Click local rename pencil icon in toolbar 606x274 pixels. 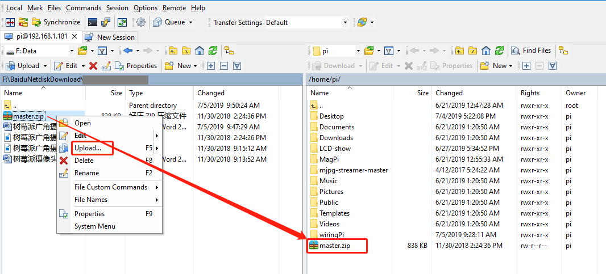coord(106,66)
